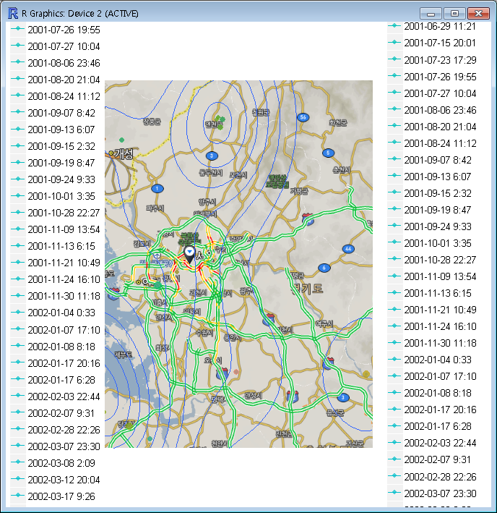Select legend entry 2001-06-29 11:21
This screenshot has width=497, height=513.
click(439, 26)
